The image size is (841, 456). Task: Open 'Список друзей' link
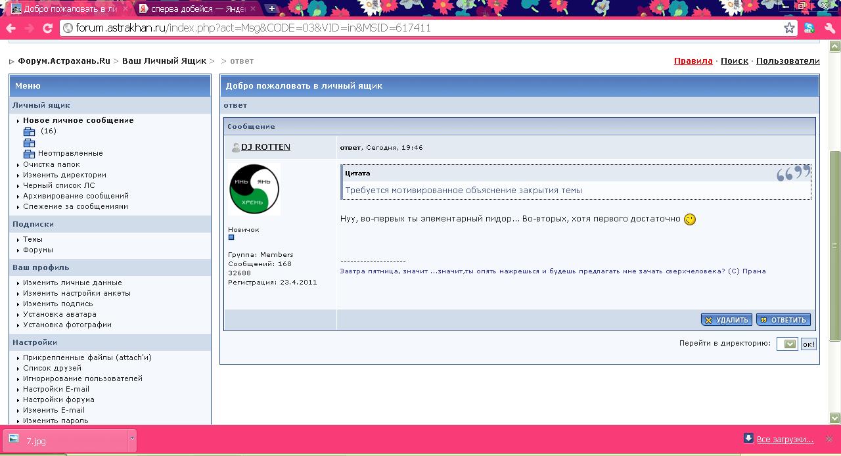[x=53, y=368]
